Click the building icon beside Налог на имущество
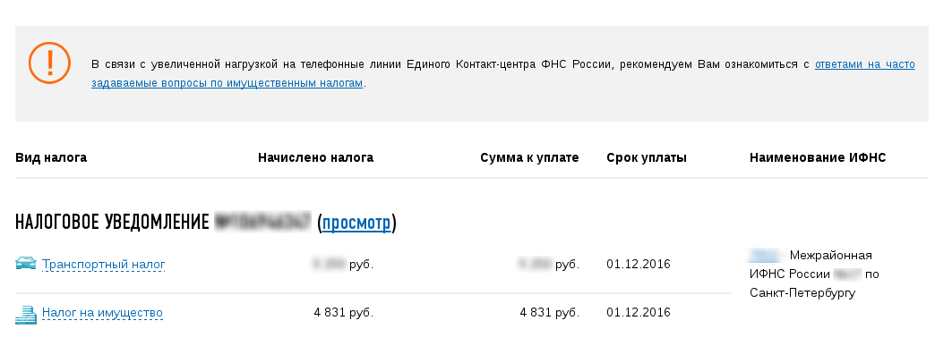The width and height of the screenshot is (935, 346). 26,314
